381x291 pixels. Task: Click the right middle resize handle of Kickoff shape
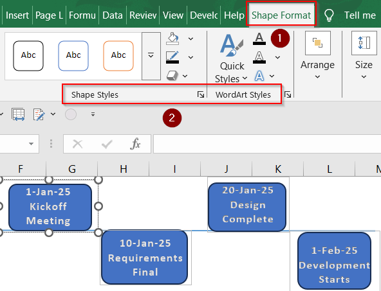[x=98, y=206]
